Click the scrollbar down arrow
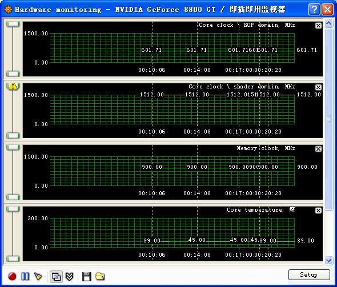Viewport: 337px width, 287px height. 328,260
